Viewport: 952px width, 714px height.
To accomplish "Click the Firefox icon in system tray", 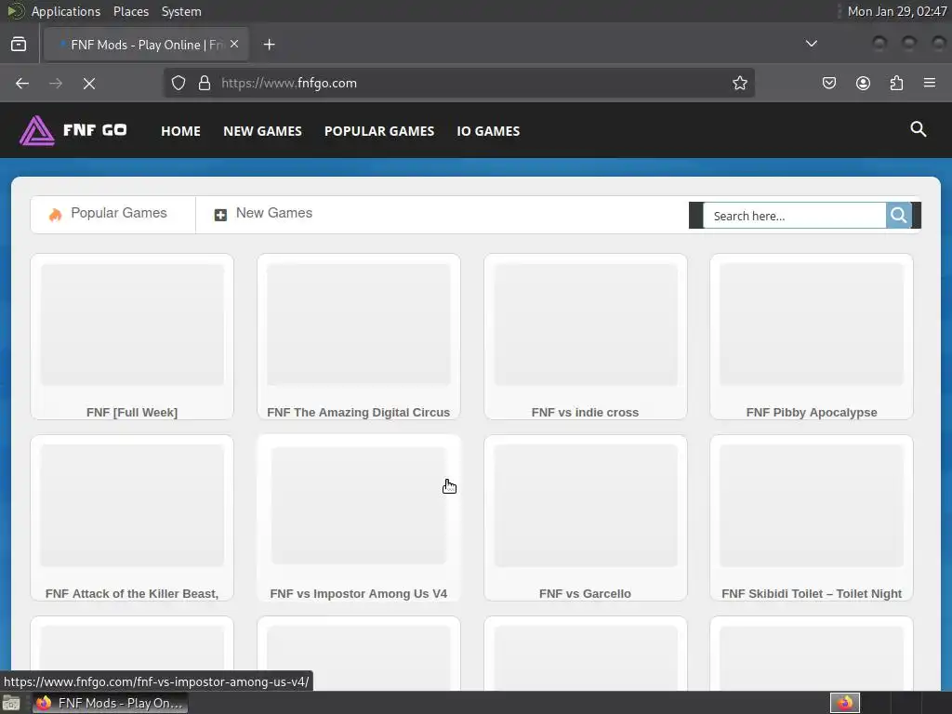I will [x=844, y=703].
